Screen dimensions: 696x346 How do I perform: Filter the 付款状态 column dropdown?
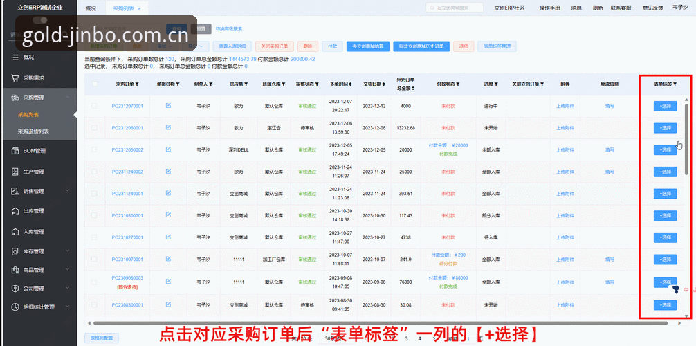[x=457, y=84]
